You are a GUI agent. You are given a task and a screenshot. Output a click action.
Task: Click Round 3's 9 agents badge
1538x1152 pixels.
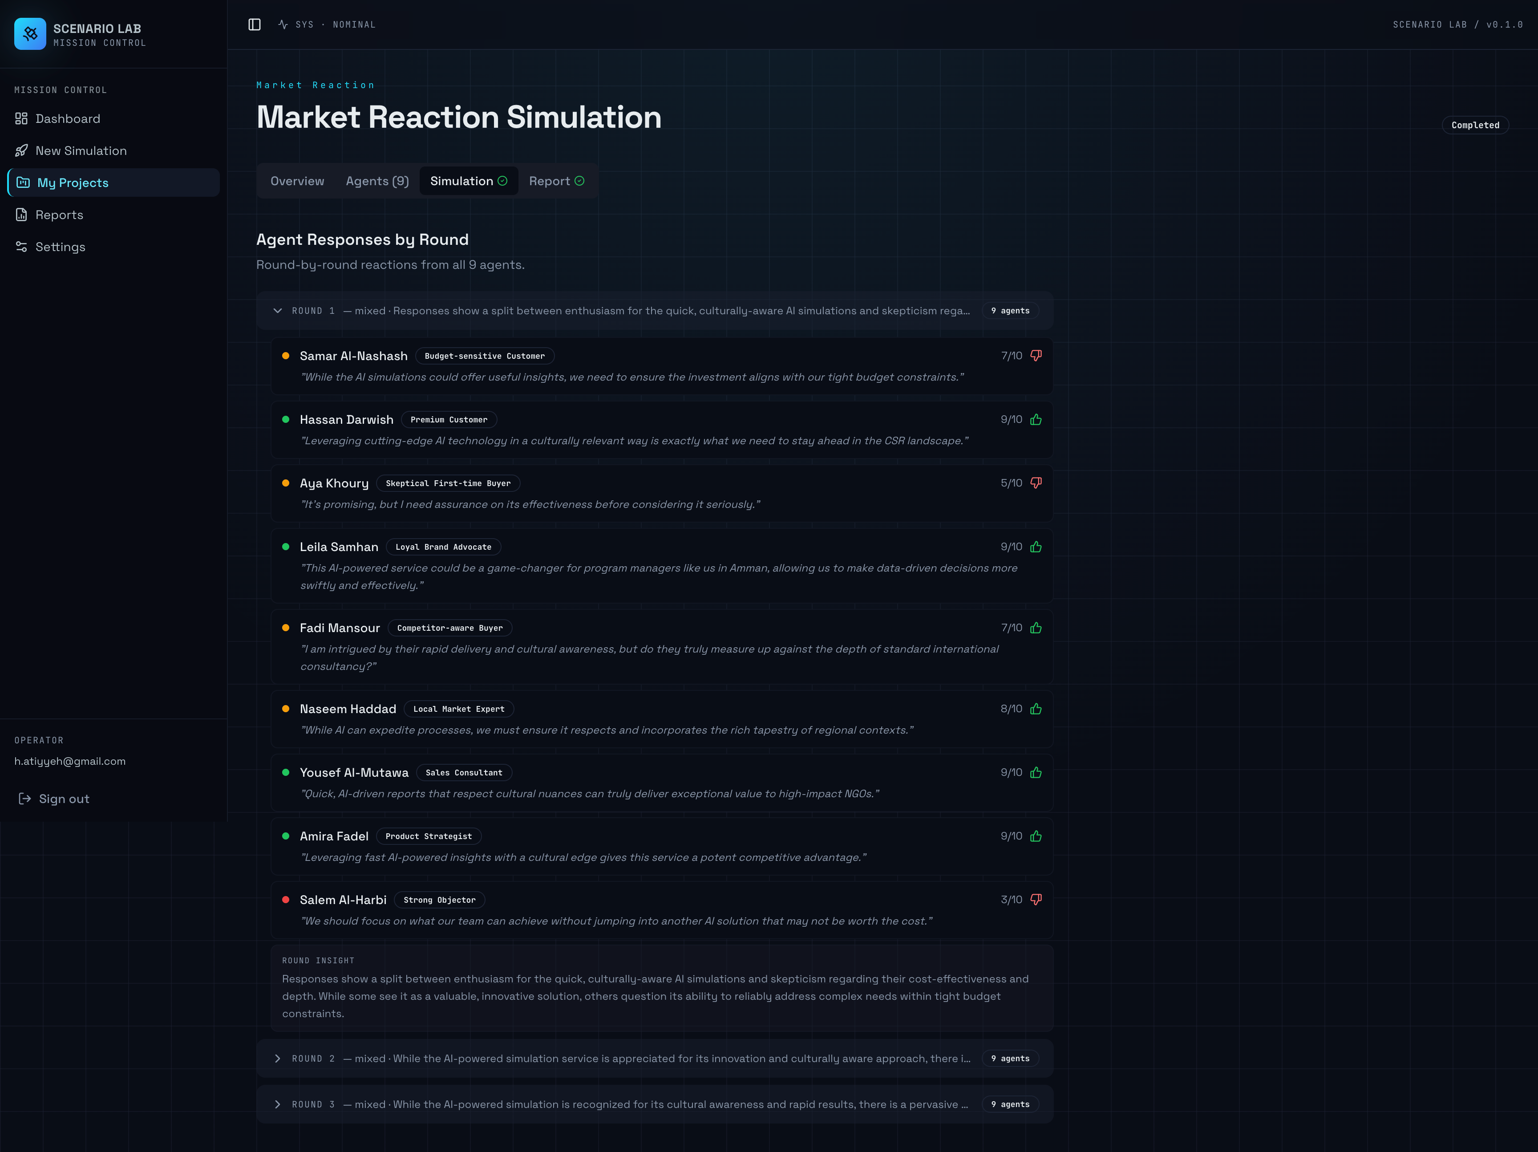click(1010, 1104)
